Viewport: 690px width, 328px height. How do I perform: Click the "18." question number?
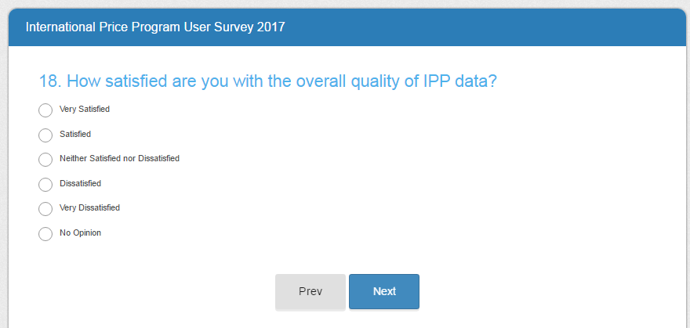(50, 81)
